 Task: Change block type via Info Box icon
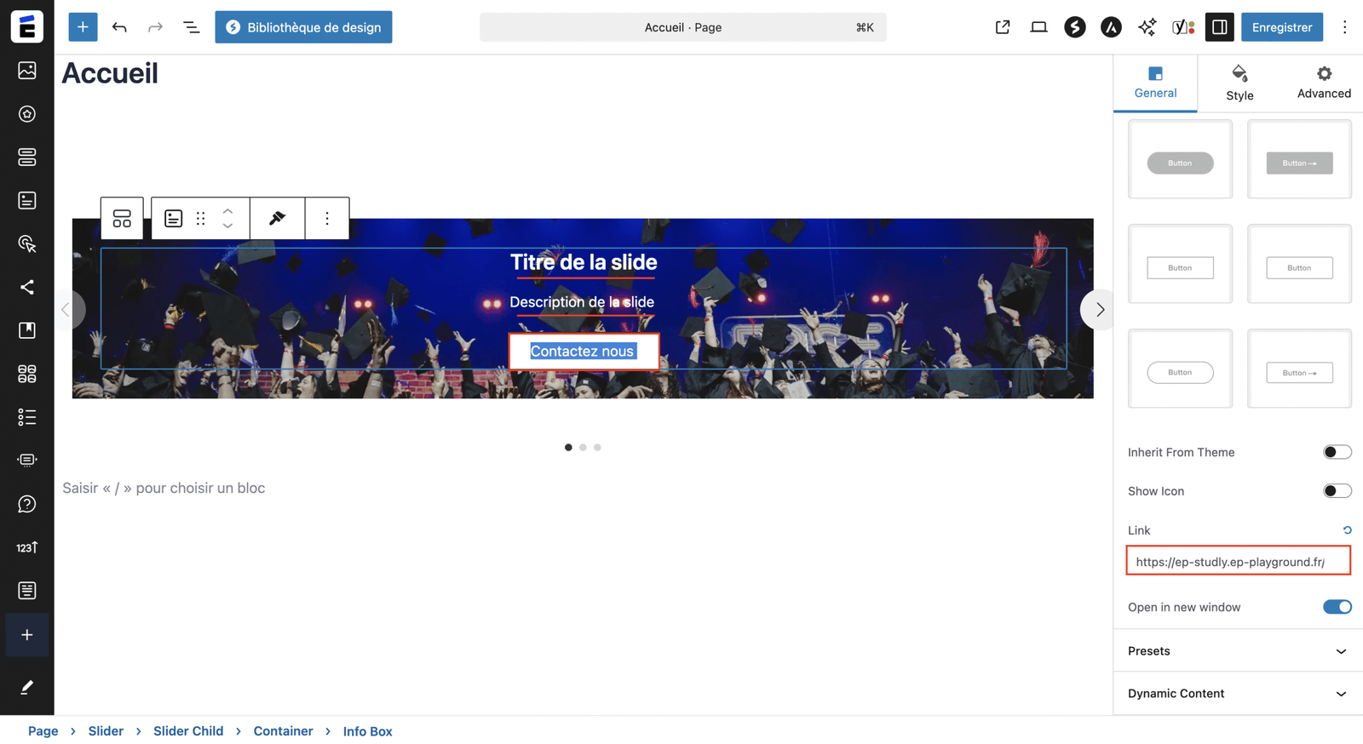[x=173, y=219]
